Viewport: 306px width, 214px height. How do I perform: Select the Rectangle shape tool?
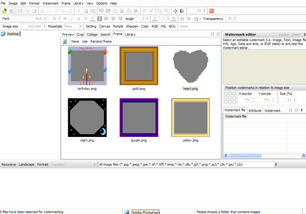(x=56, y=11)
